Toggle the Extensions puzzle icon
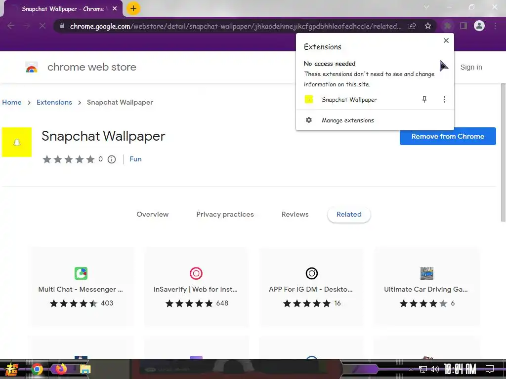This screenshot has width=506, height=379. (x=447, y=26)
